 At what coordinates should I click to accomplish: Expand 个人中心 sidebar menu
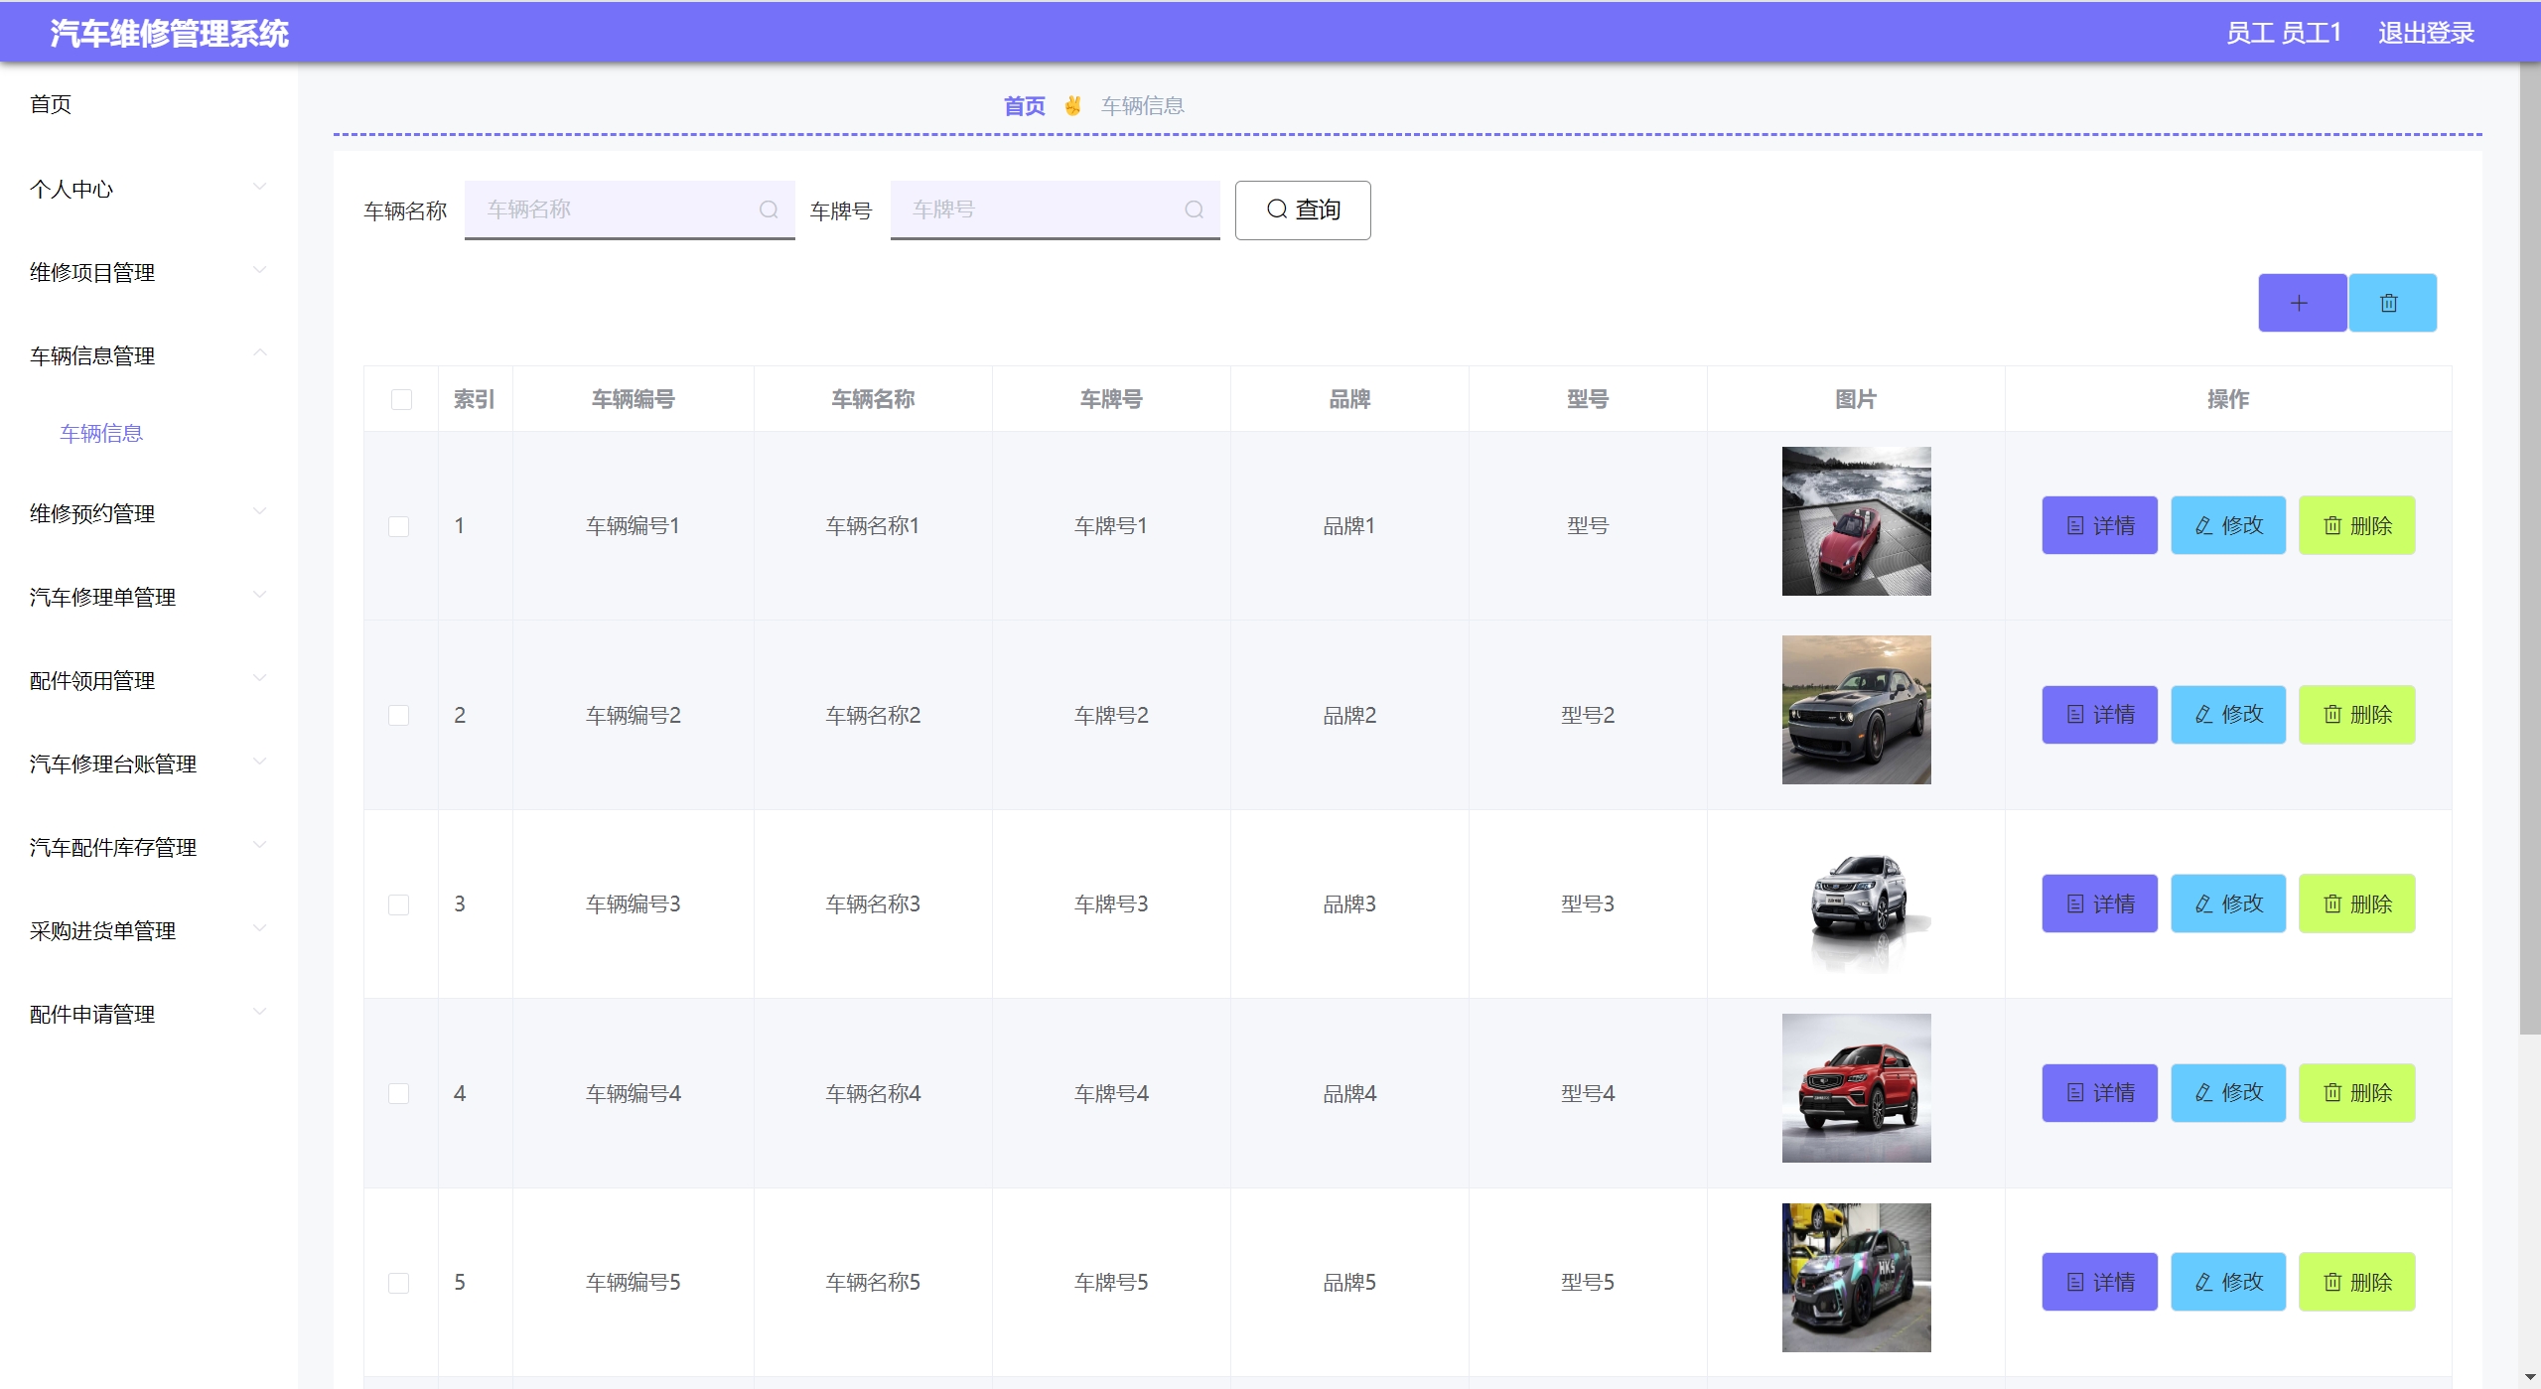click(x=149, y=189)
